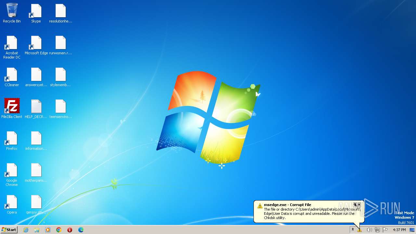Close the msedge.exe Corrupt File balloon
Screen dimensions: 416x234
click(359, 205)
